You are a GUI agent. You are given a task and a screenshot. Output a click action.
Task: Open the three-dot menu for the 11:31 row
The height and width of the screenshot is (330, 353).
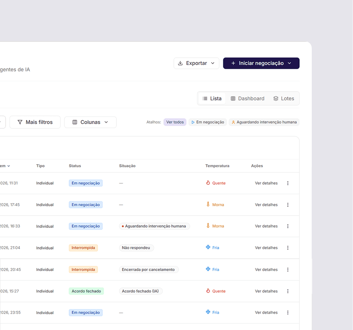point(287,183)
